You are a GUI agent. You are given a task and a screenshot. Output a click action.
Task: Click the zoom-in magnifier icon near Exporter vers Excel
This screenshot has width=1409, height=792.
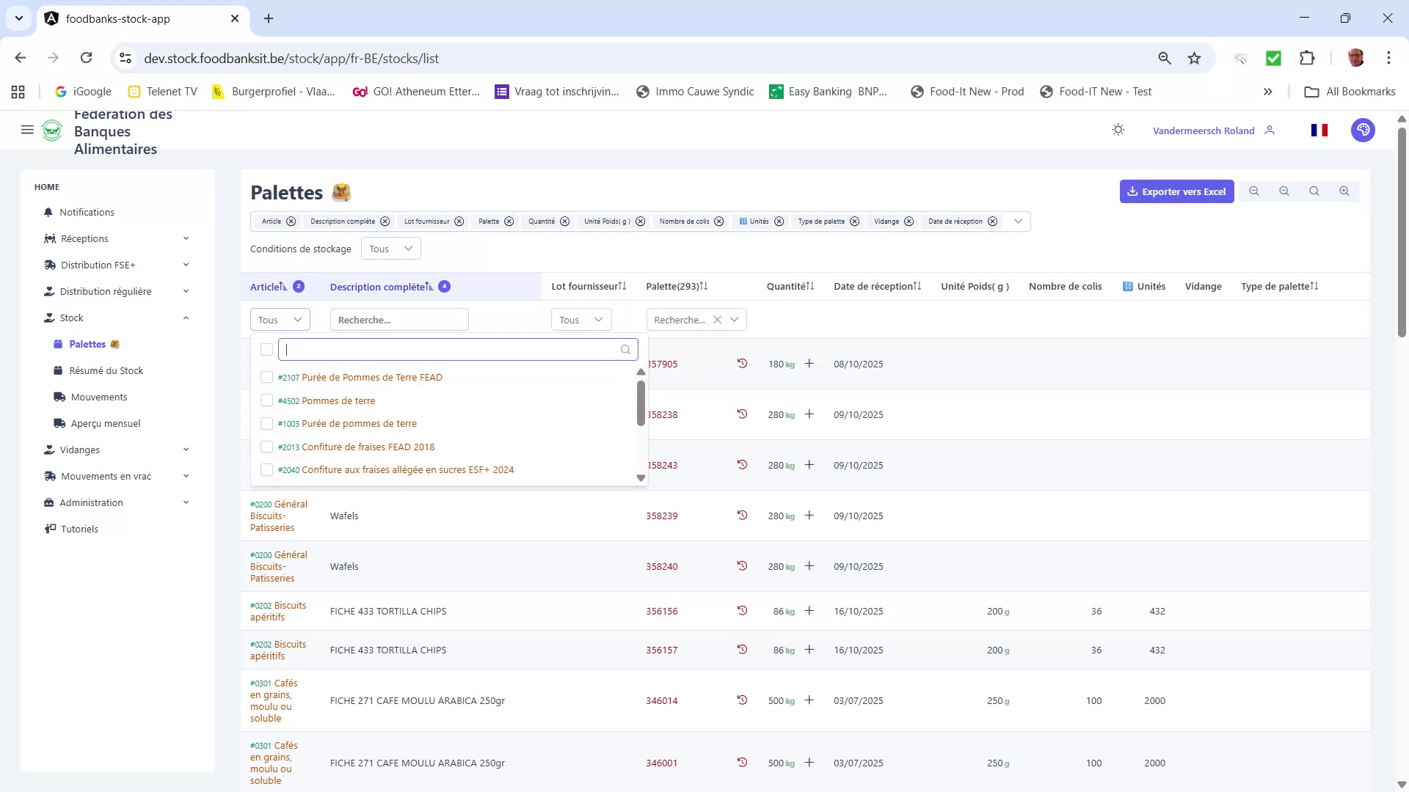click(1344, 191)
